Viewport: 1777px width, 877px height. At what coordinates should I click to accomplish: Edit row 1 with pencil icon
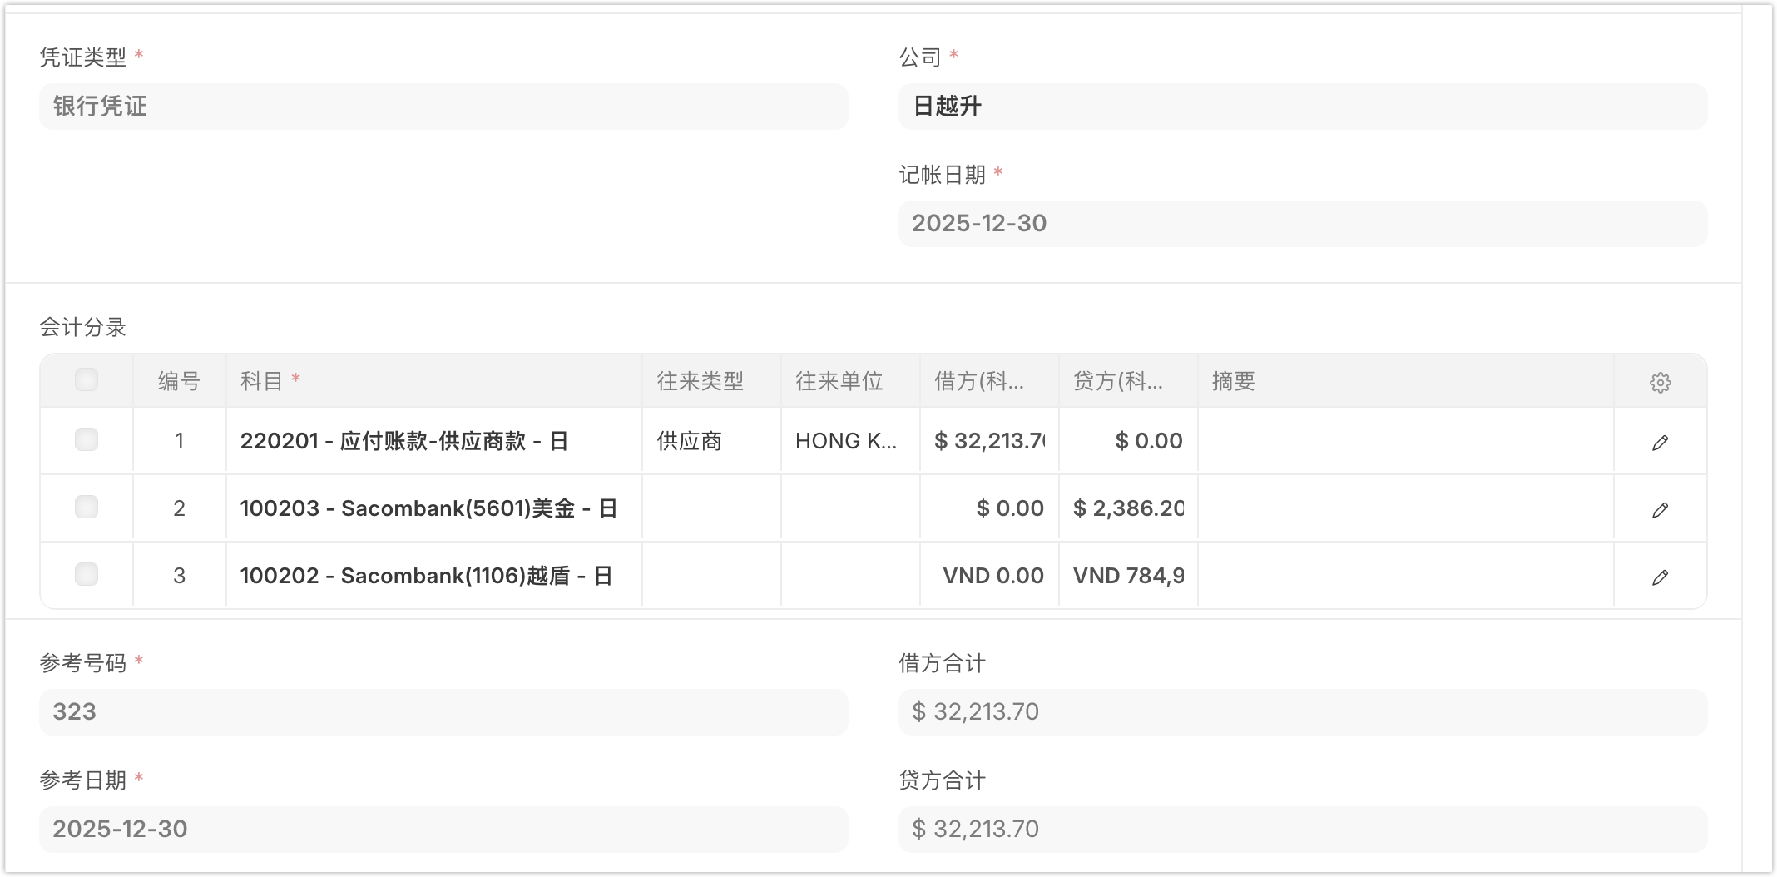point(1660,442)
